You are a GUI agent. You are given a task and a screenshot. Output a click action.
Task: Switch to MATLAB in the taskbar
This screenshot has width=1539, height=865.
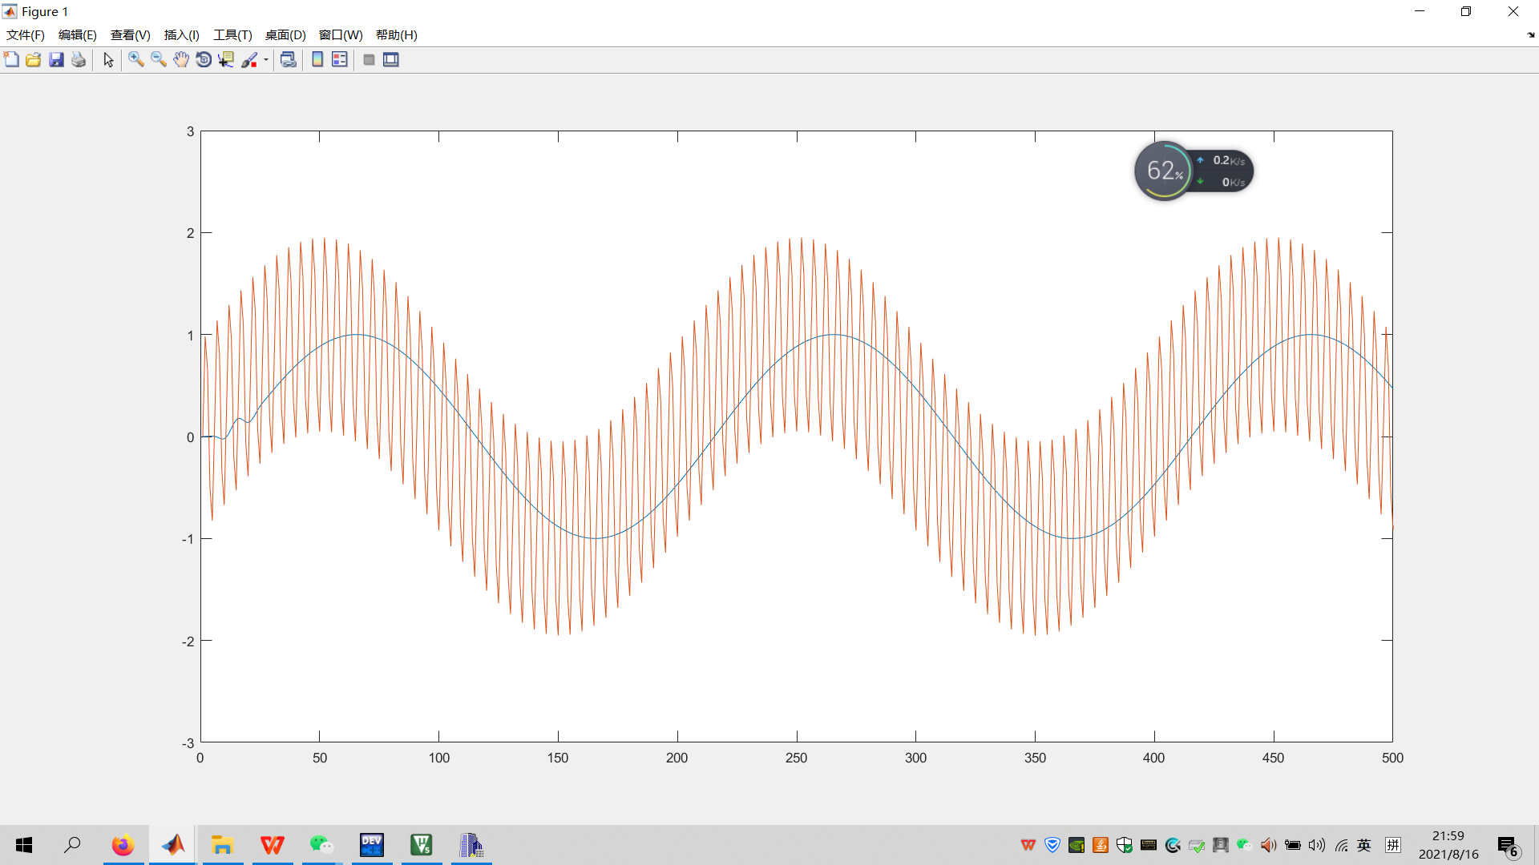(x=173, y=845)
